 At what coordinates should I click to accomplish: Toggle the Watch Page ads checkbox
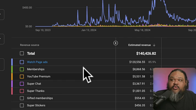[22, 62]
